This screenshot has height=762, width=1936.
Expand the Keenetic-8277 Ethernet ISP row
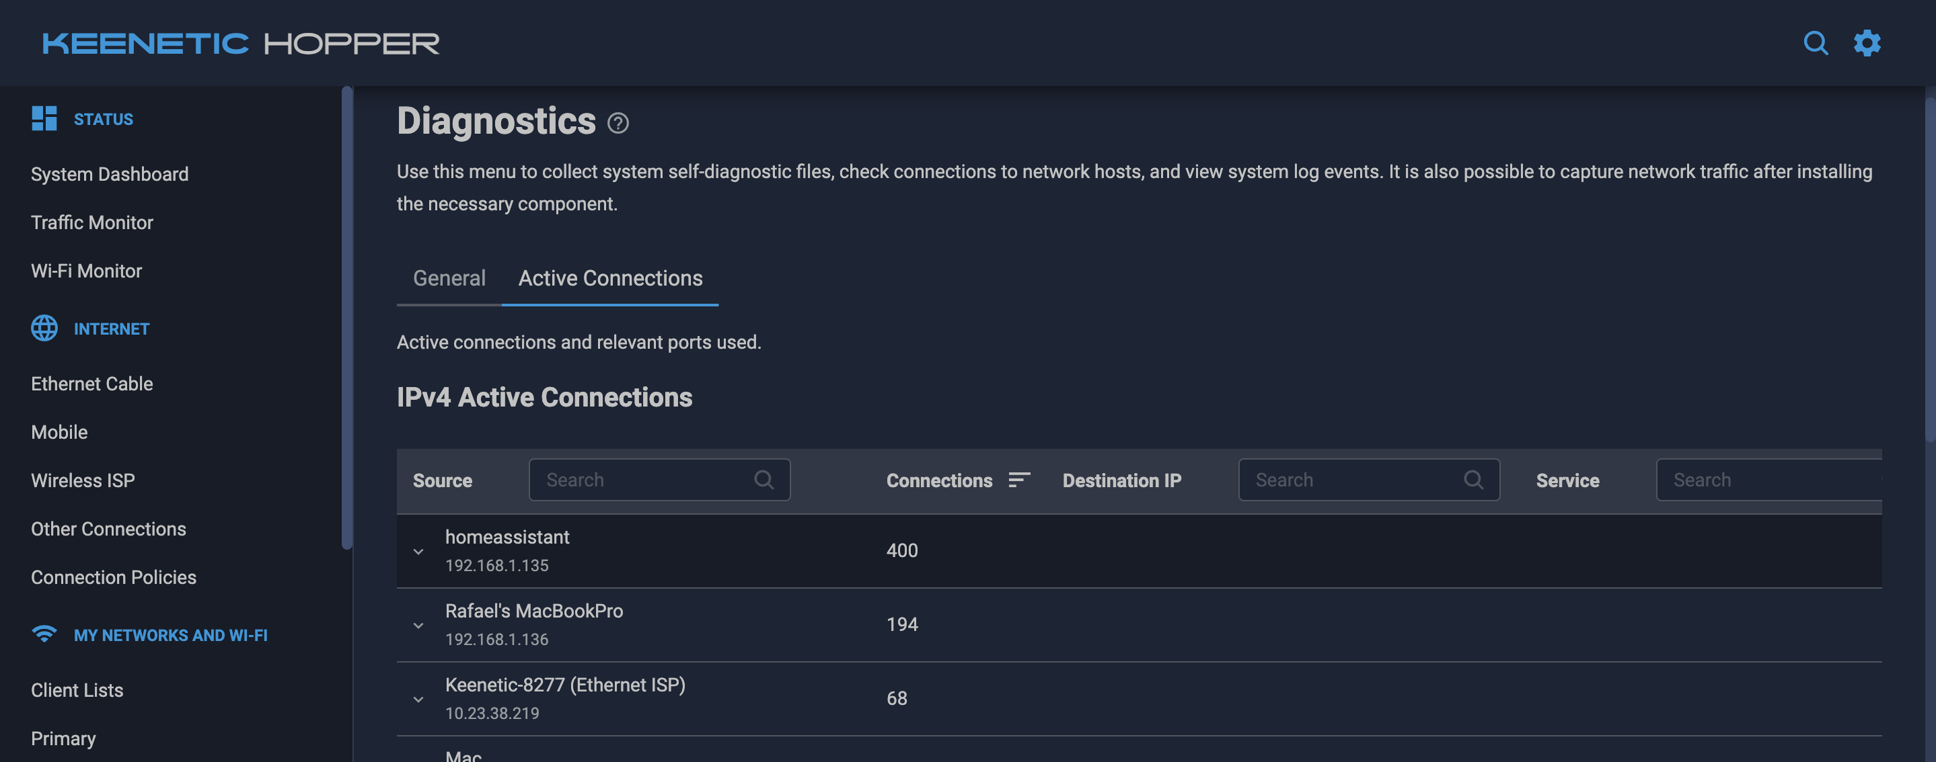[x=418, y=699]
